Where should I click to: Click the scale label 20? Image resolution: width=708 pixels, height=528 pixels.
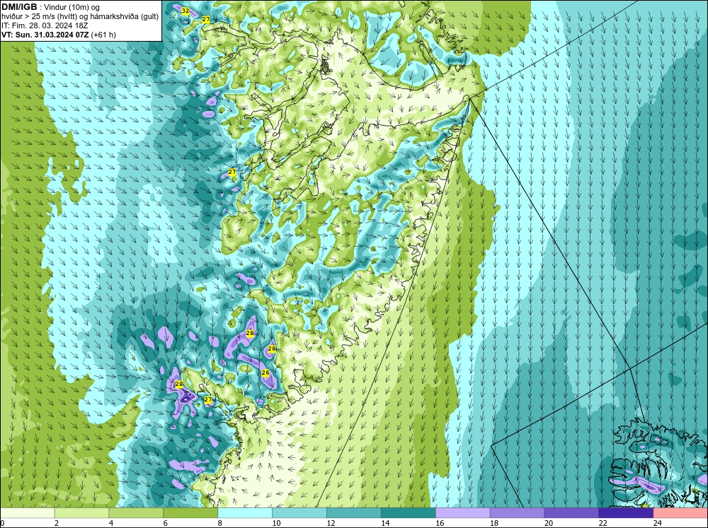click(549, 523)
